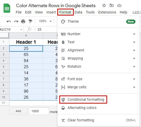Click cell A9 containing 96

click(26, 91)
